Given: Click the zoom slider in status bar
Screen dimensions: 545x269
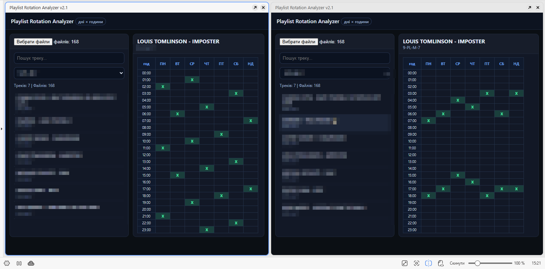Looking at the screenshot, I should tap(490, 263).
